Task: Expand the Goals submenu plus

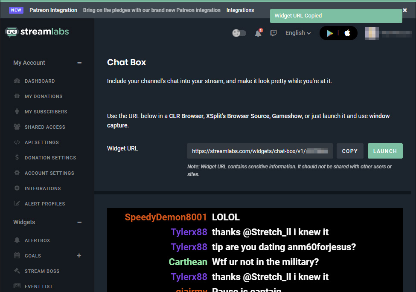Action: pyautogui.click(x=79, y=255)
